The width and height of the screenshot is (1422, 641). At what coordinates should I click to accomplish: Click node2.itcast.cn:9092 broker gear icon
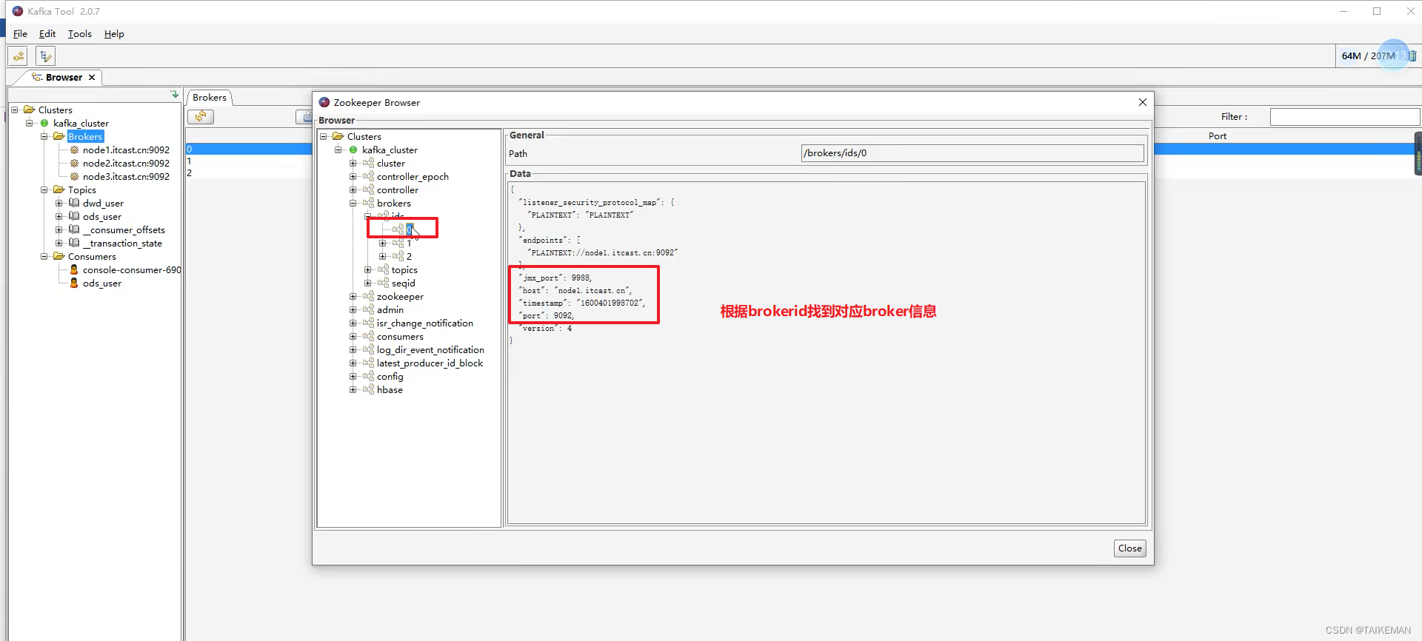pyautogui.click(x=74, y=164)
